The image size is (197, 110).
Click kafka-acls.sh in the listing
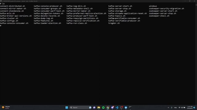click(x=7, y=13)
